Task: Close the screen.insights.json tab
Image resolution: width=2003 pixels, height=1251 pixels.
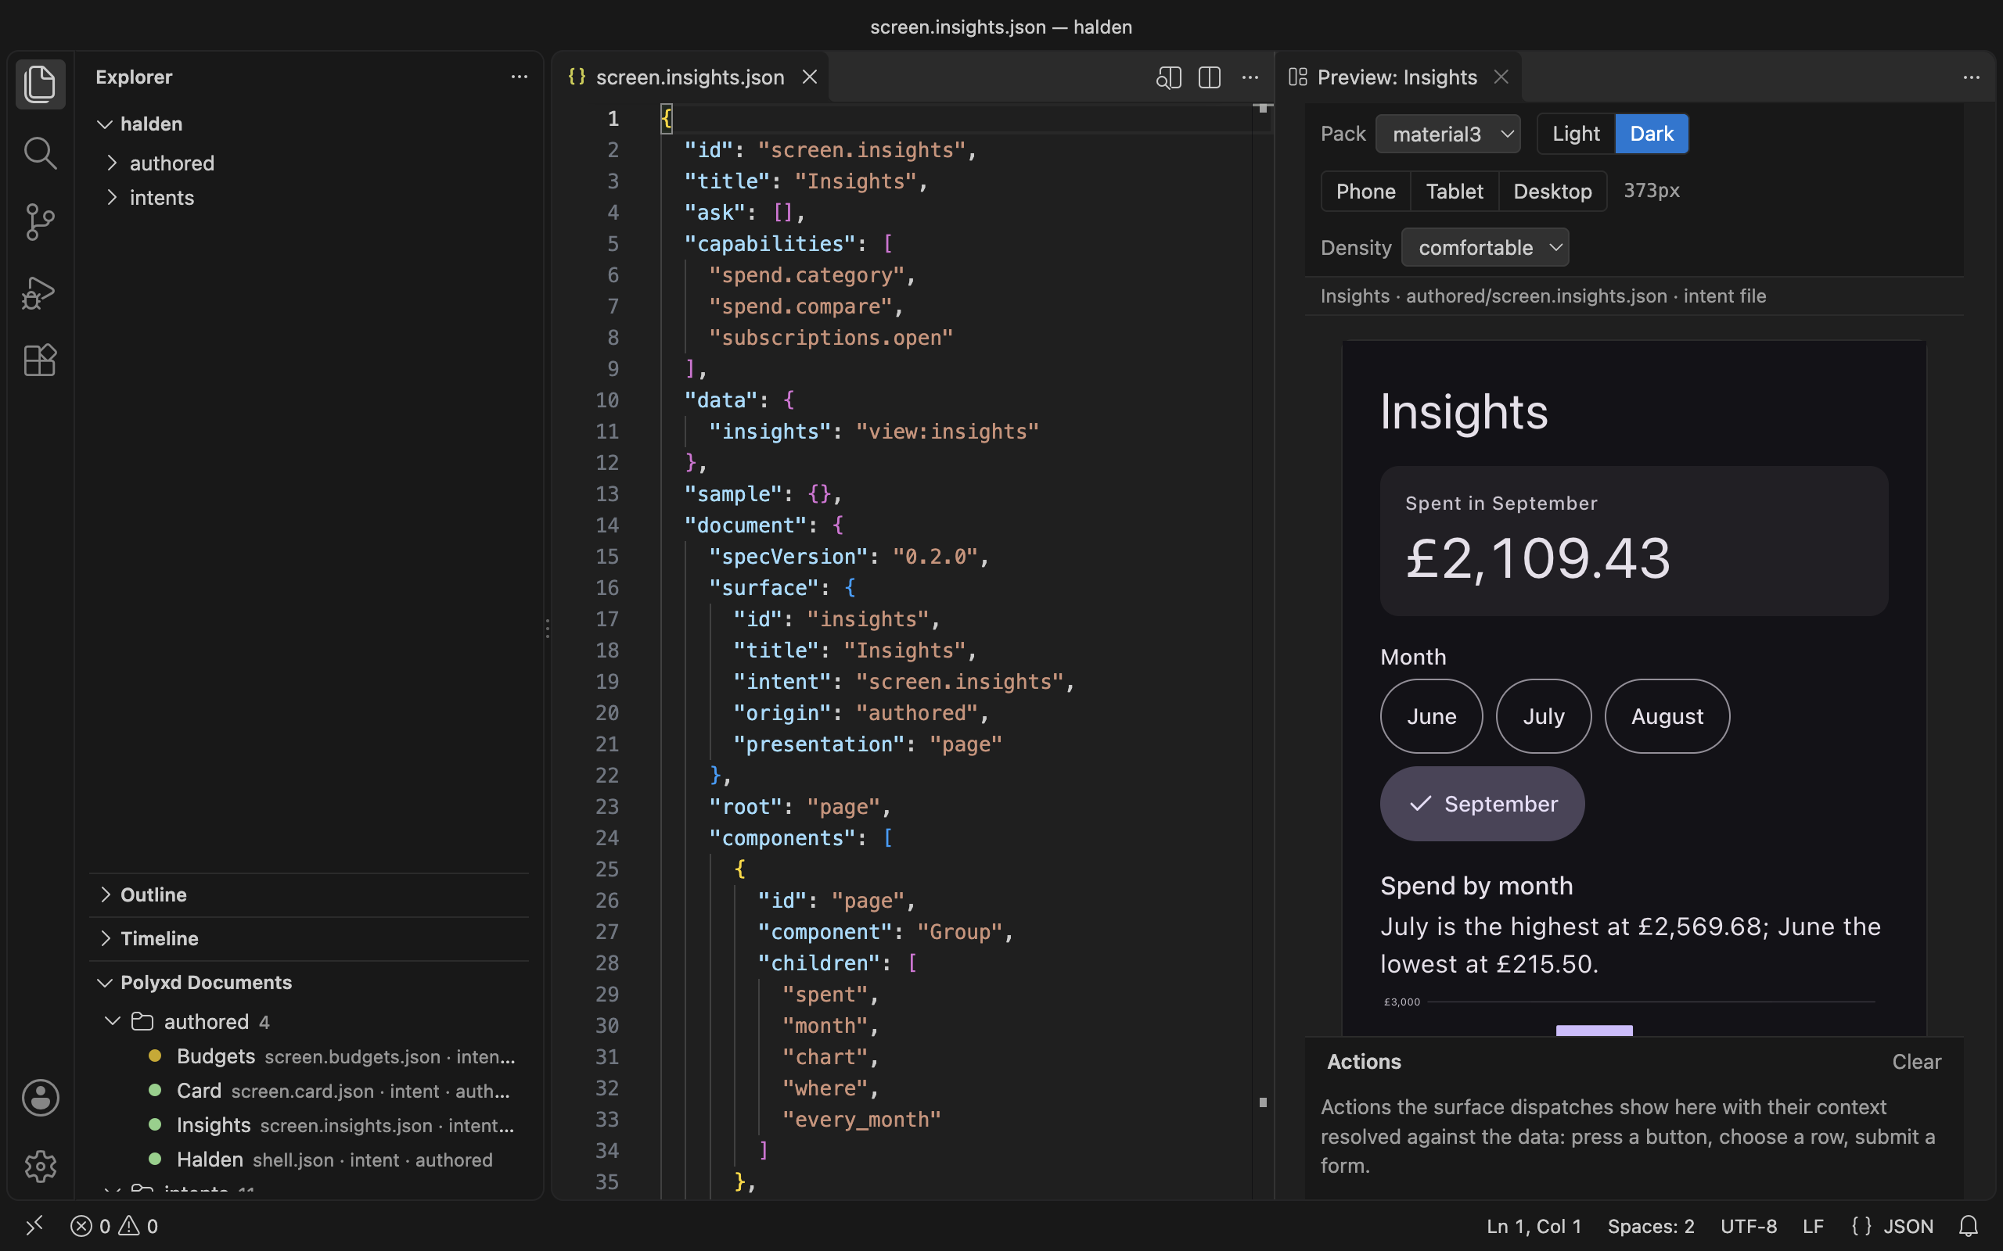Action: [810, 77]
